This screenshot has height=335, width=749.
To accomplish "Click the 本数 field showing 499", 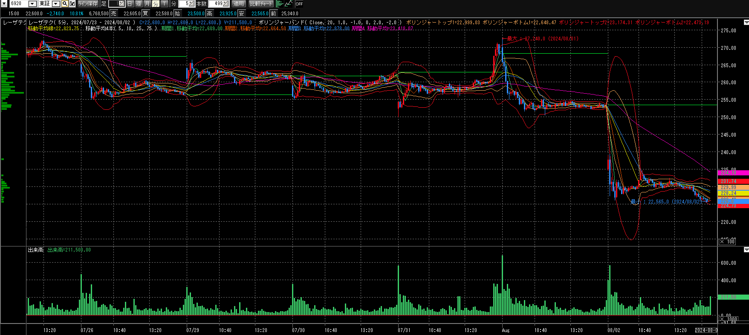I will [218, 4].
